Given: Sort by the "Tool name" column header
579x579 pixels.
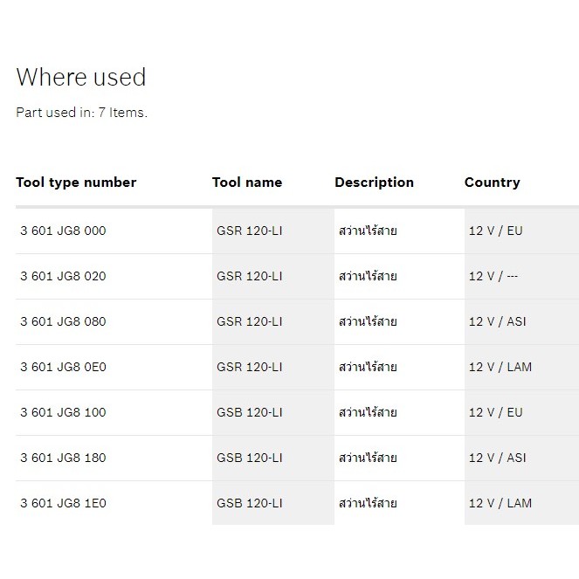Looking at the screenshot, I should (246, 183).
